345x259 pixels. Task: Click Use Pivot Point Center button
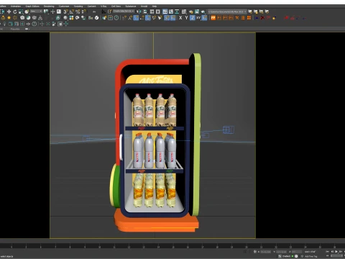(x=46, y=12)
